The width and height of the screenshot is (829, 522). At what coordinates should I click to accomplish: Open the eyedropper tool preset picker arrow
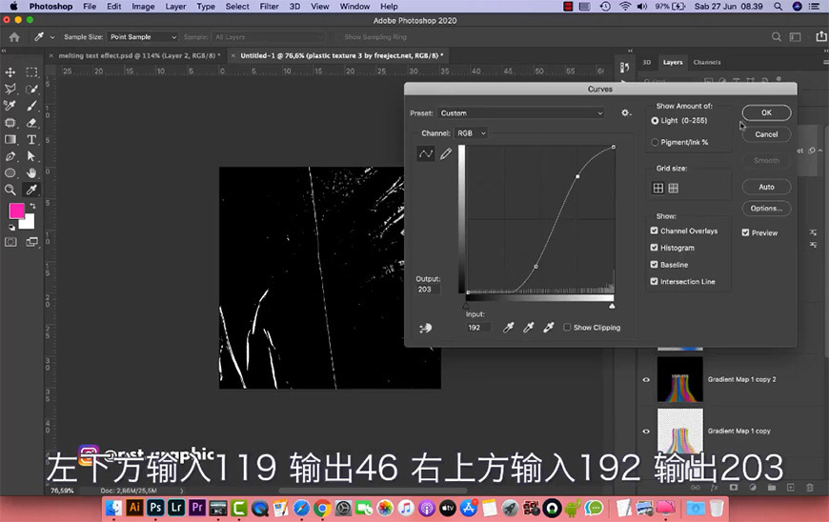pyautogui.click(x=51, y=37)
